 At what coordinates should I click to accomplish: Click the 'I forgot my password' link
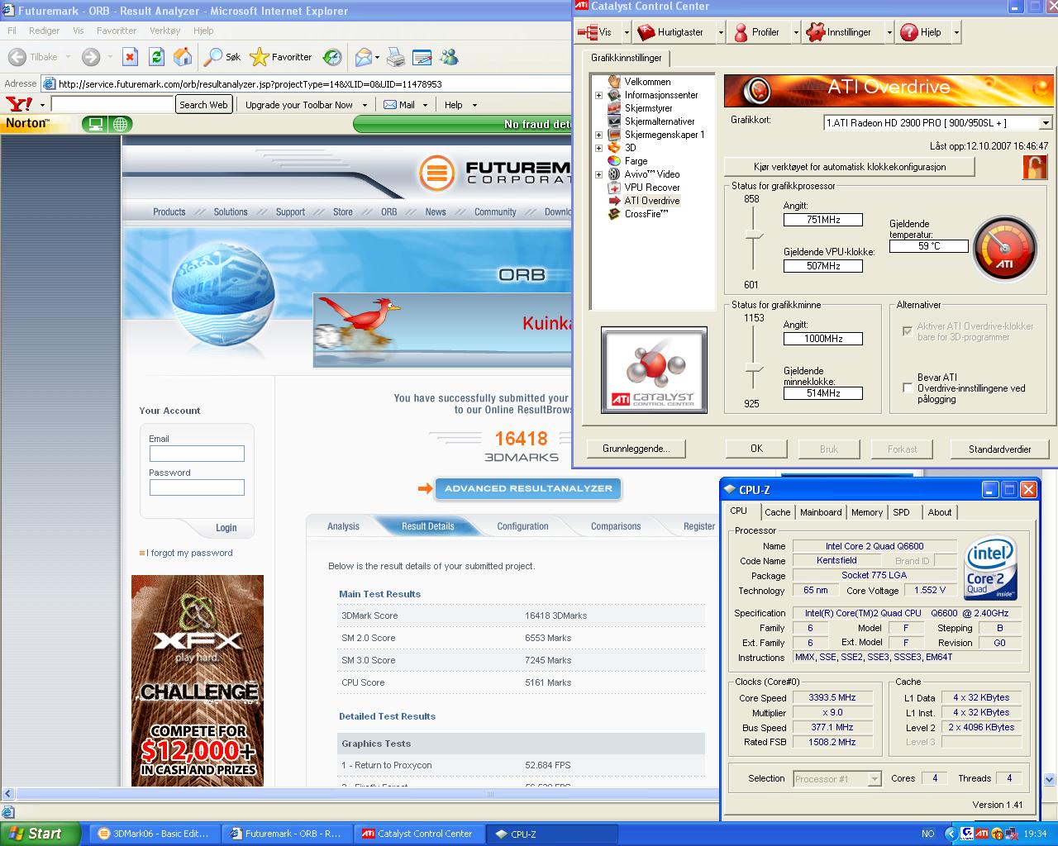[189, 553]
